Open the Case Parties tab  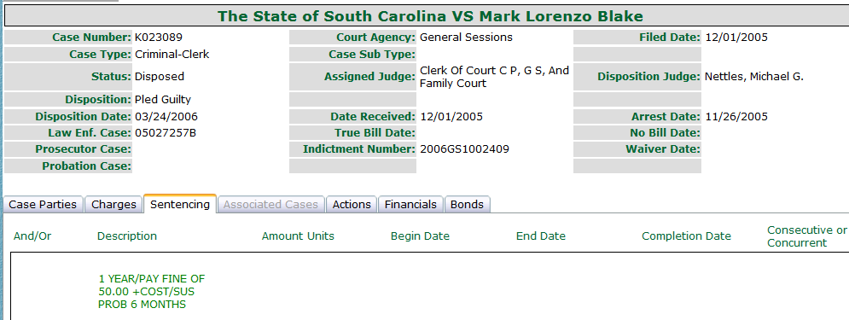coord(44,204)
